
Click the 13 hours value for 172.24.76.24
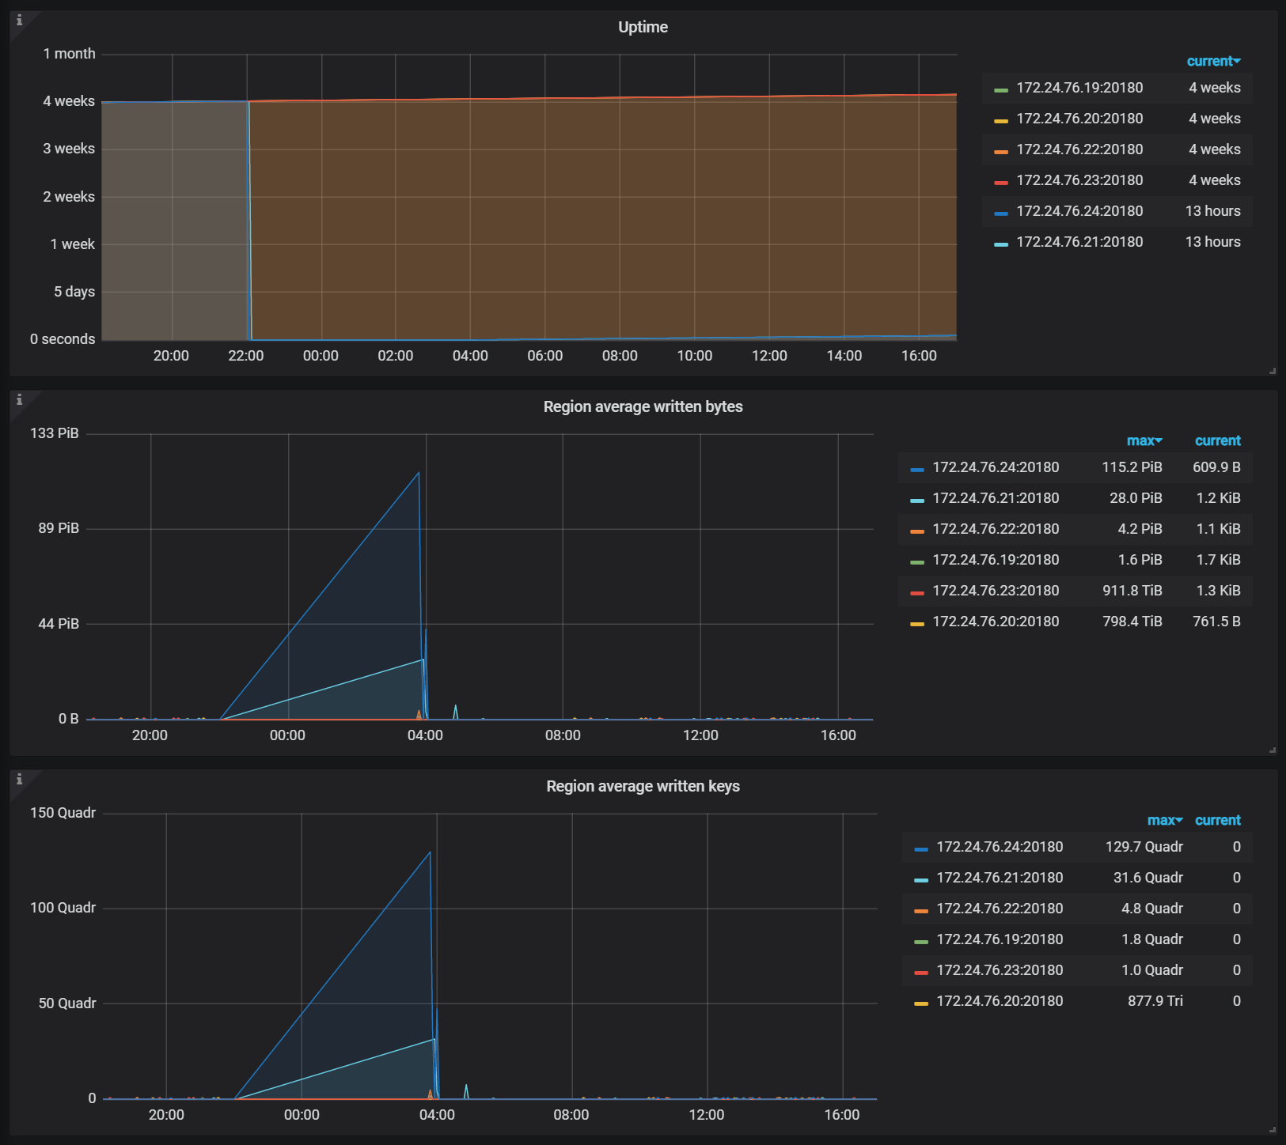1212,211
